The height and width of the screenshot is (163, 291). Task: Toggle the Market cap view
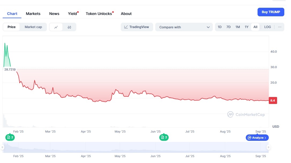click(x=33, y=27)
